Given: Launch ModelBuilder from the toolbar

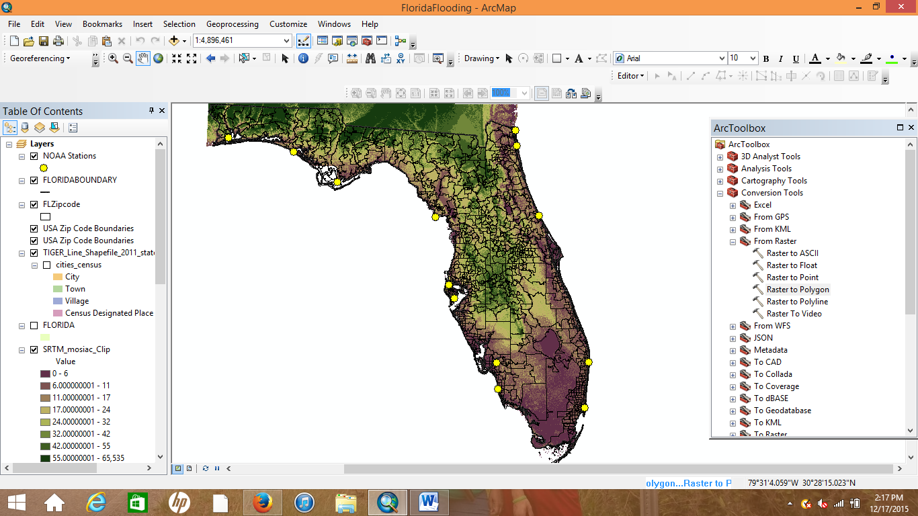Looking at the screenshot, I should [401, 41].
